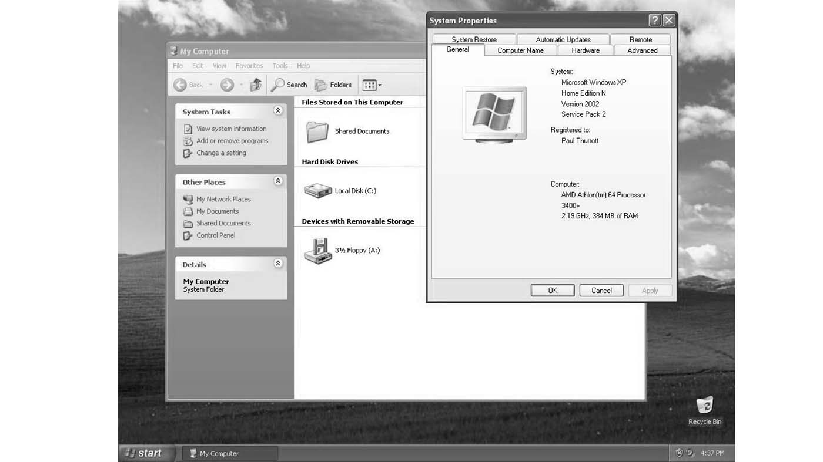
Task: Open the Back button history dropdown arrow
Action: 210,85
